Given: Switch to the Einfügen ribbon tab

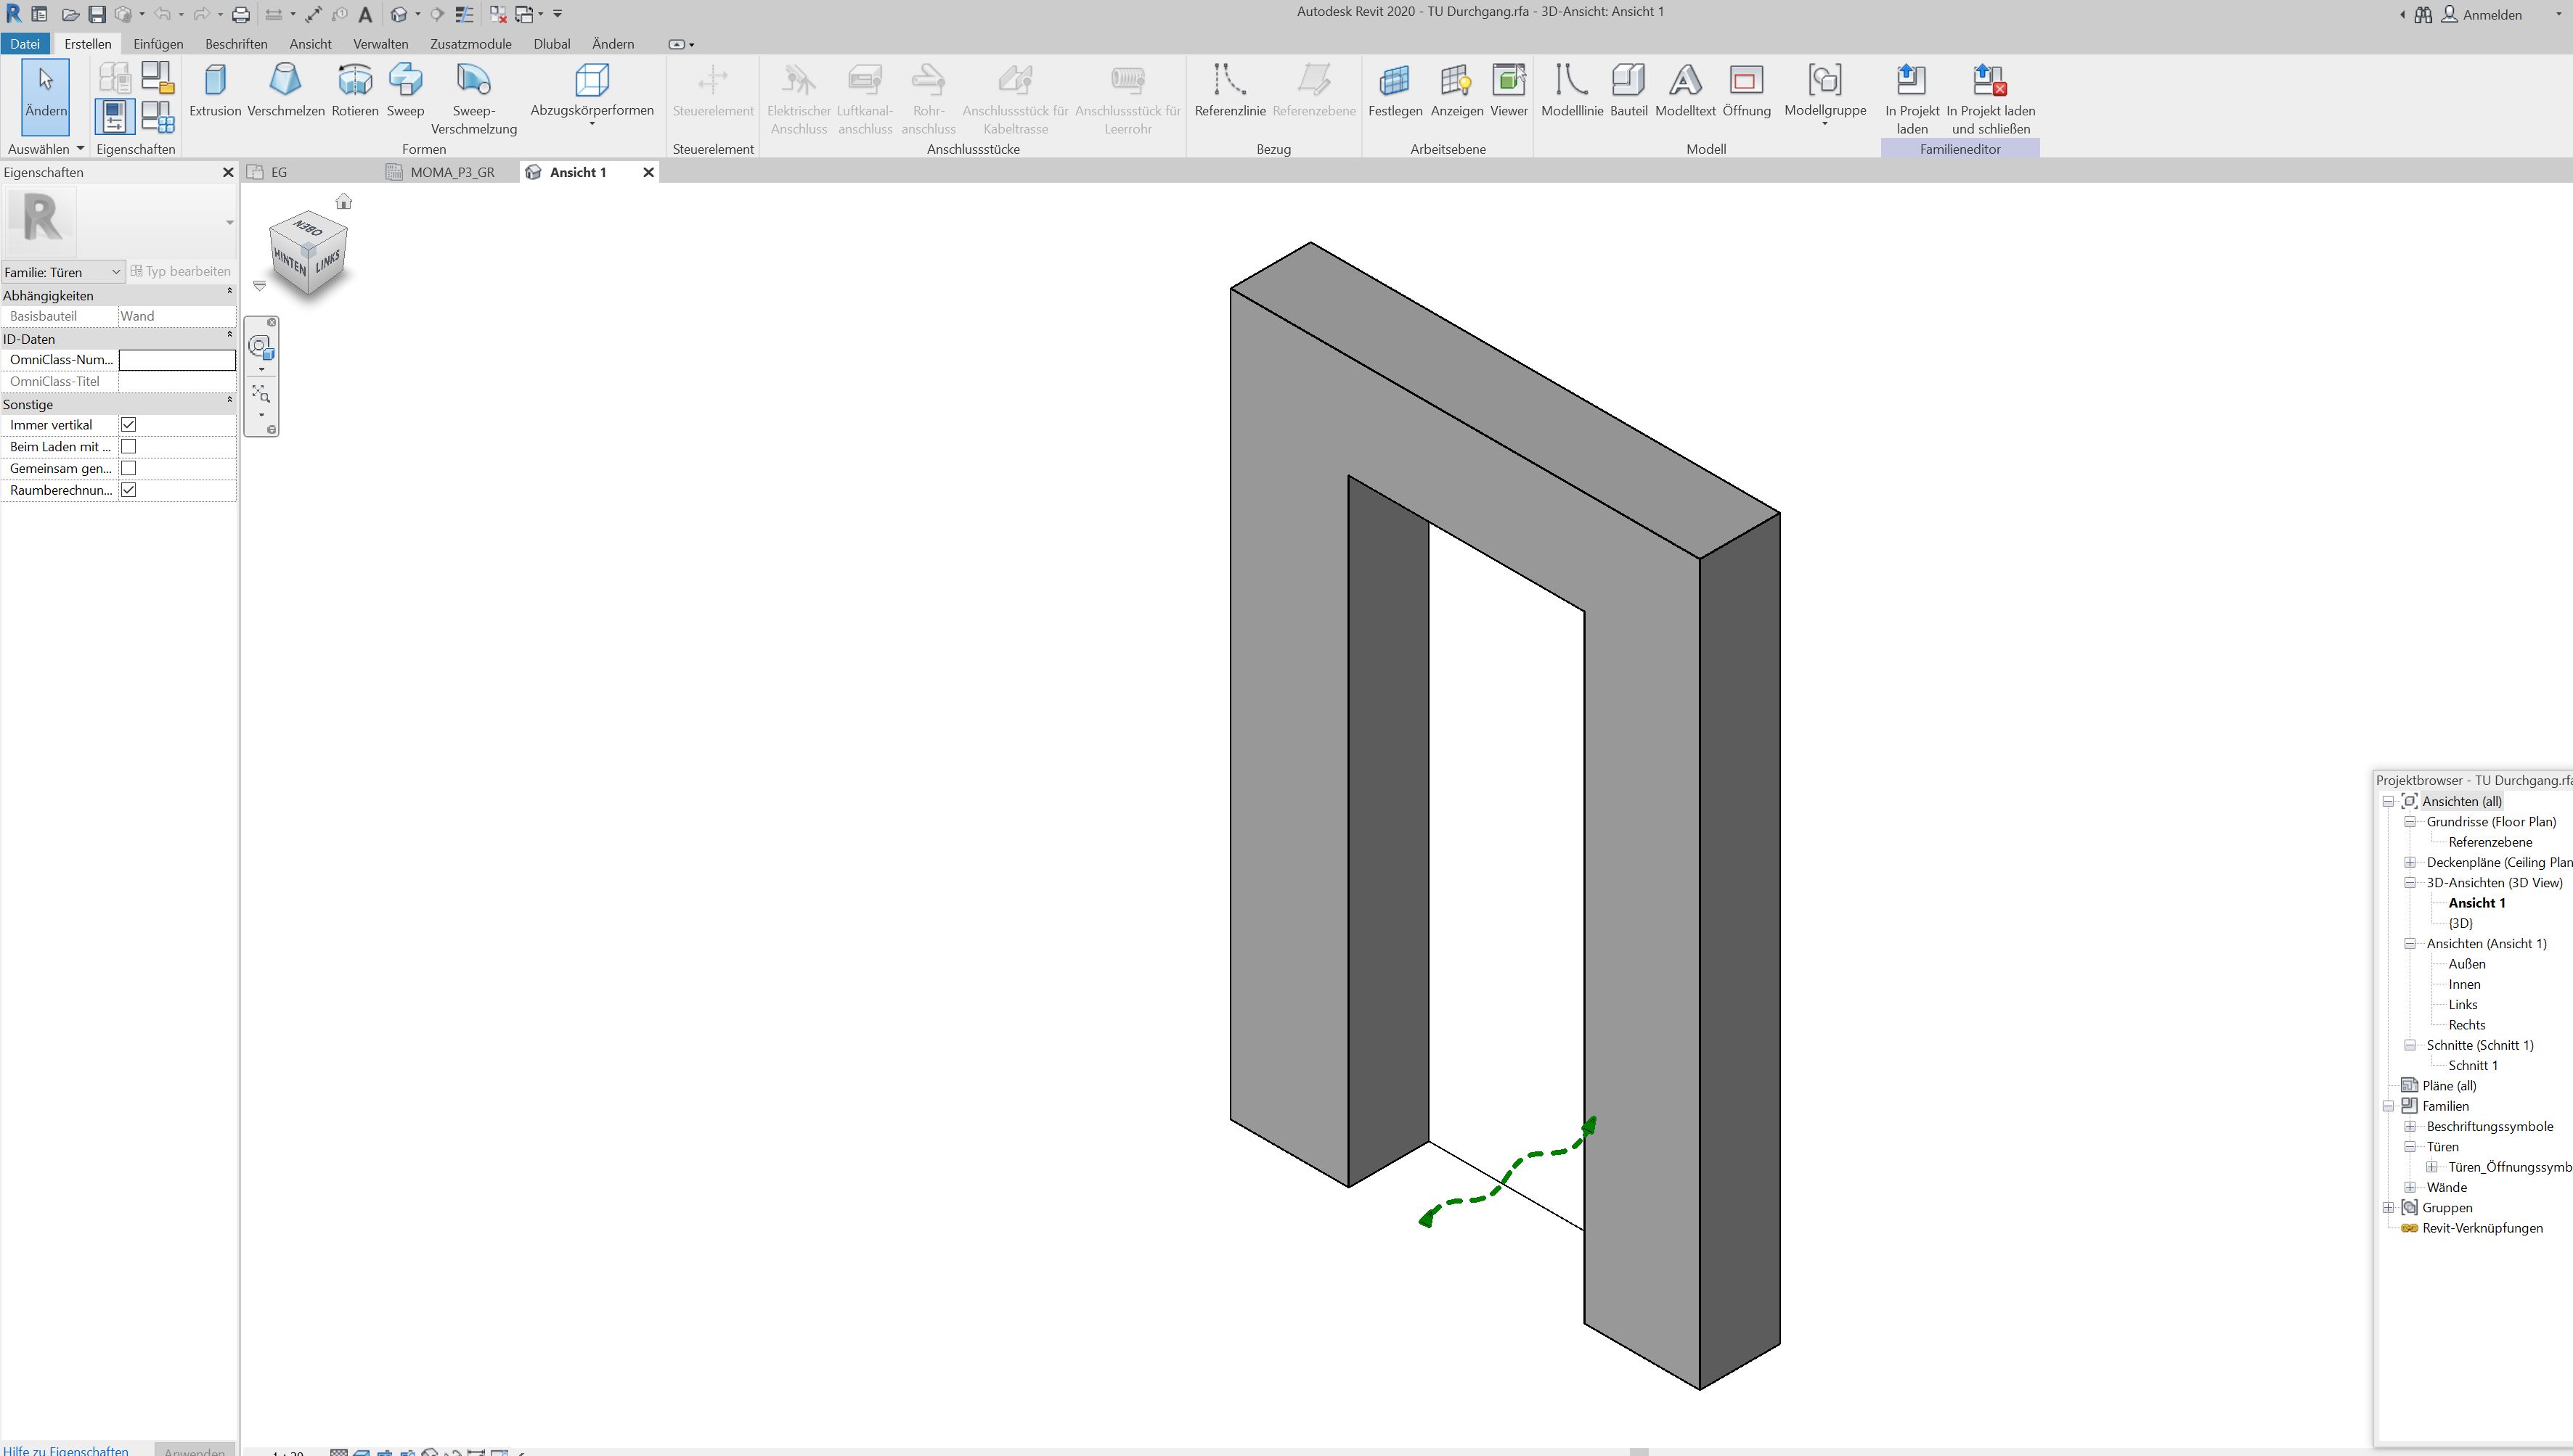Looking at the screenshot, I should pos(158,44).
